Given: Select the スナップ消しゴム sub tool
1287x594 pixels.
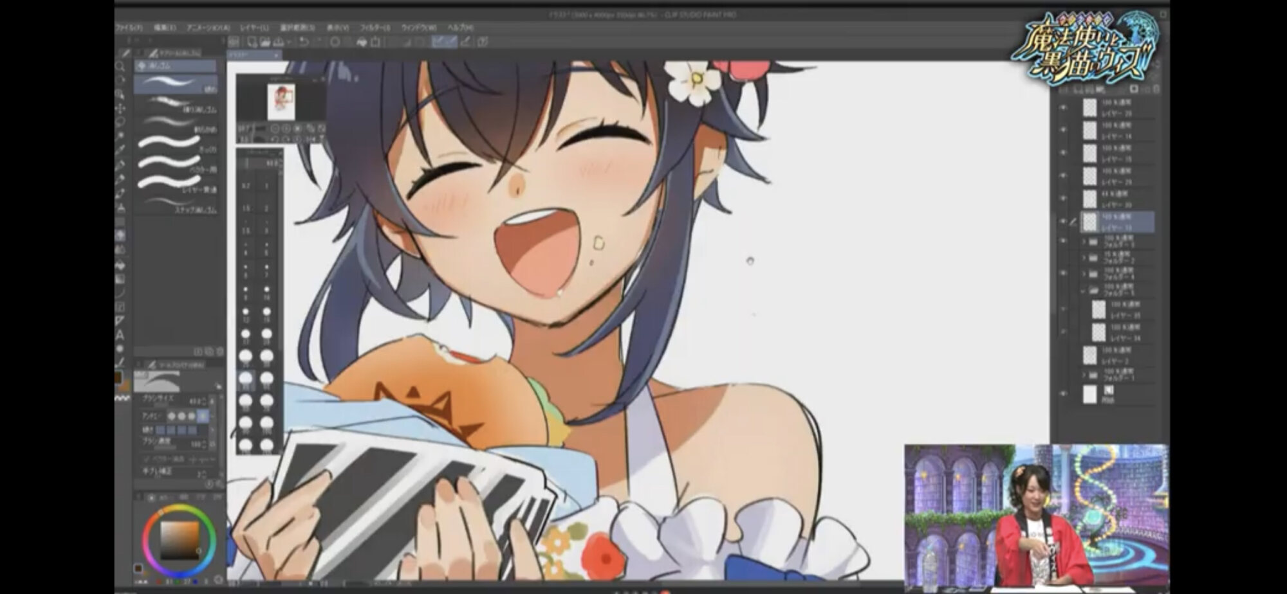Looking at the screenshot, I should click(x=176, y=204).
